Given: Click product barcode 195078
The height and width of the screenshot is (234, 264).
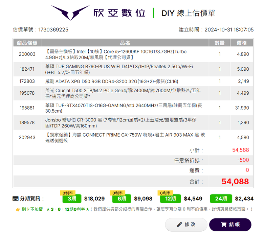Looking at the screenshot, I should pos(27,93).
